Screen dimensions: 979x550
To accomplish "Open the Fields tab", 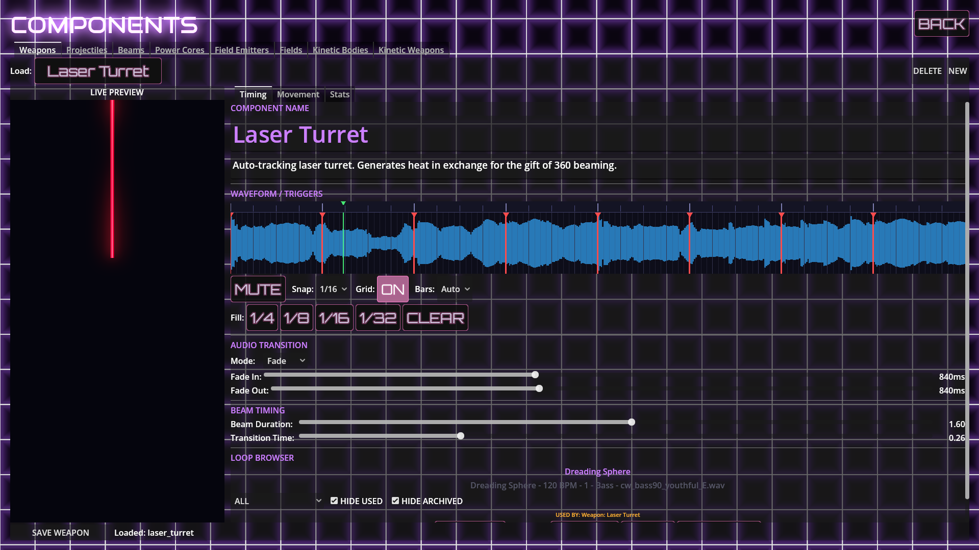I will point(291,50).
